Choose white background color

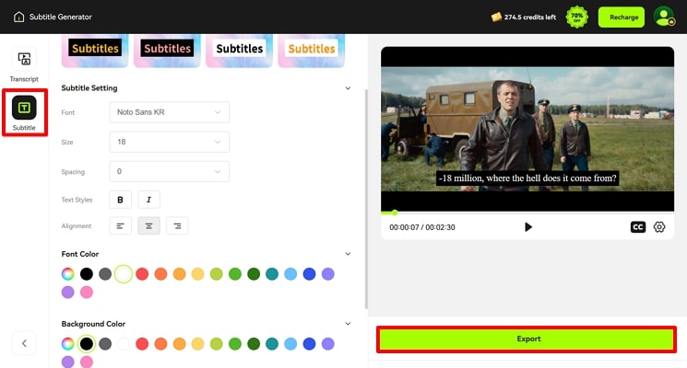click(124, 344)
